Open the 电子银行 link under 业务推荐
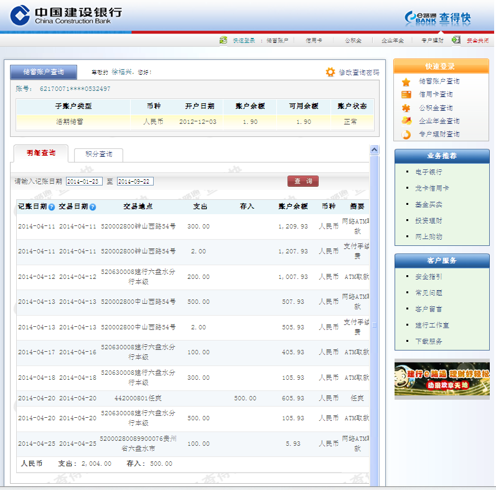Screen dimensions: 496x490 coord(429,172)
